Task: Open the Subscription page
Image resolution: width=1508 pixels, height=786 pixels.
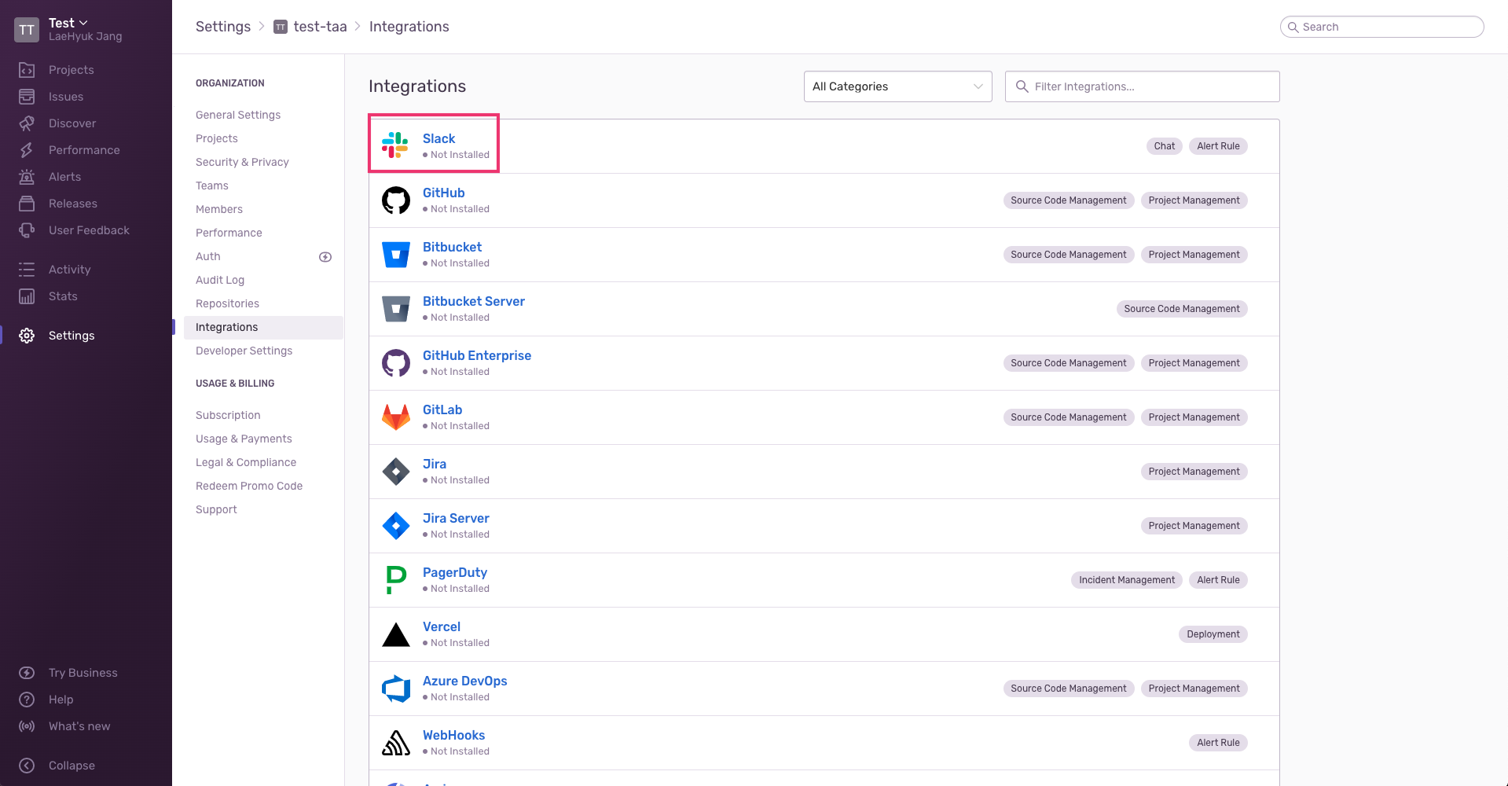Action: [228, 415]
